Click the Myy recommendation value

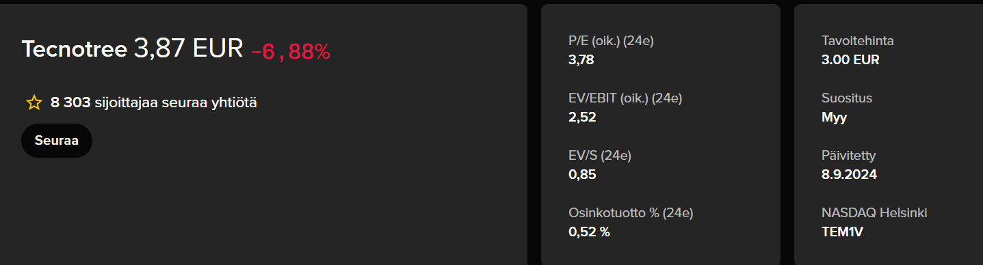[x=835, y=117]
